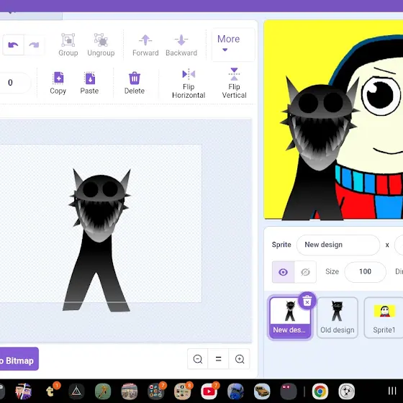Select the Sprite1 sprite thumbnail
The width and height of the screenshot is (403, 403).
point(384,317)
